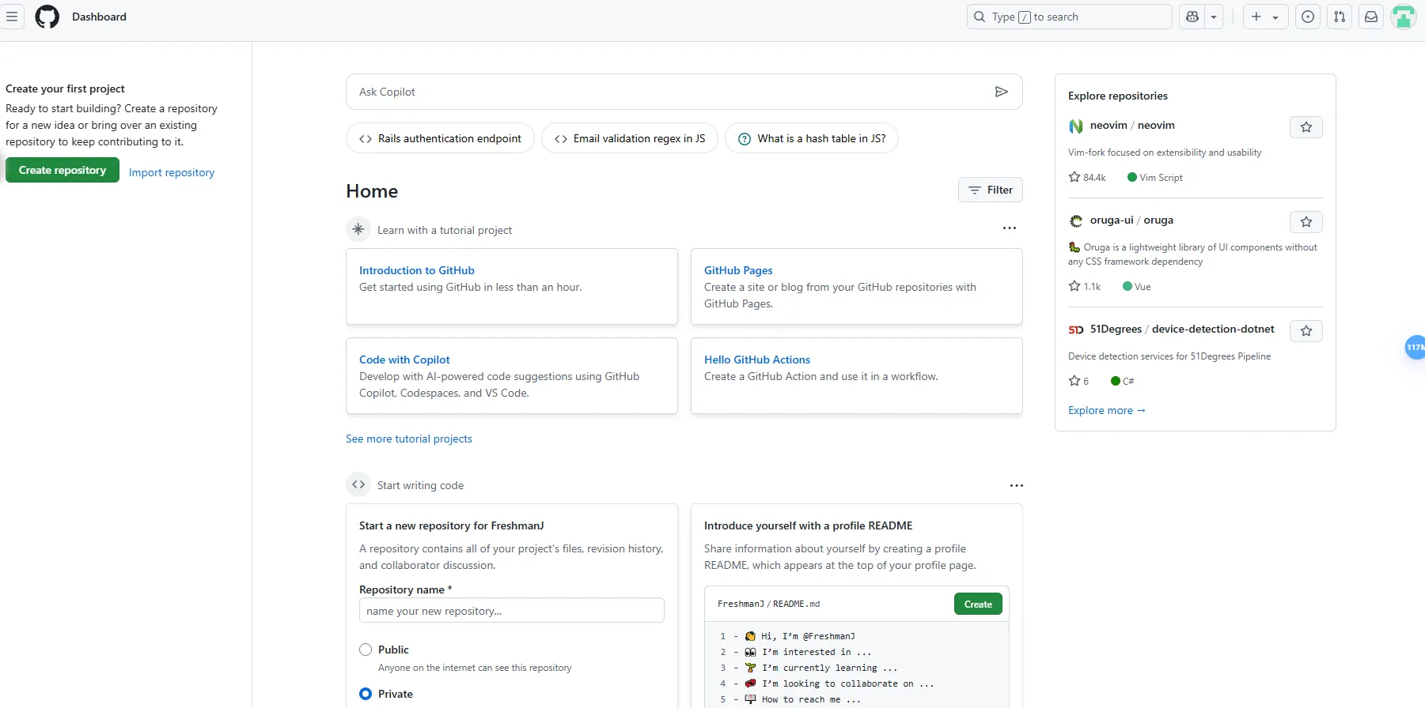
Task: Click the 1.1k star count for oruga
Action: coord(1085,286)
